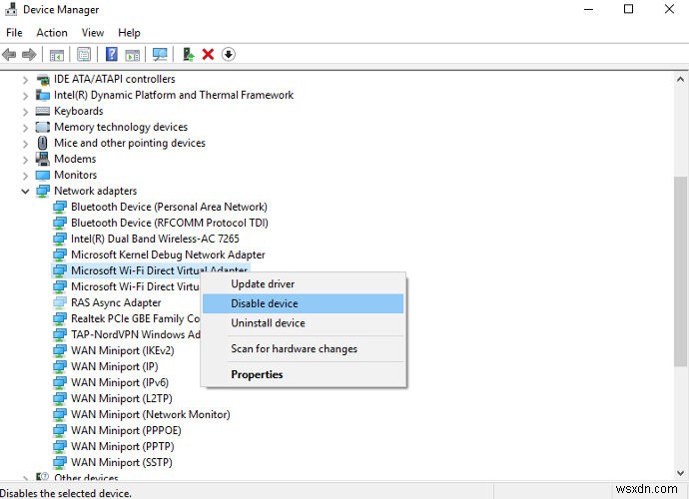Image resolution: width=689 pixels, height=499 pixels.
Task: Click the Back arrow toolbar icon
Action: (9, 55)
